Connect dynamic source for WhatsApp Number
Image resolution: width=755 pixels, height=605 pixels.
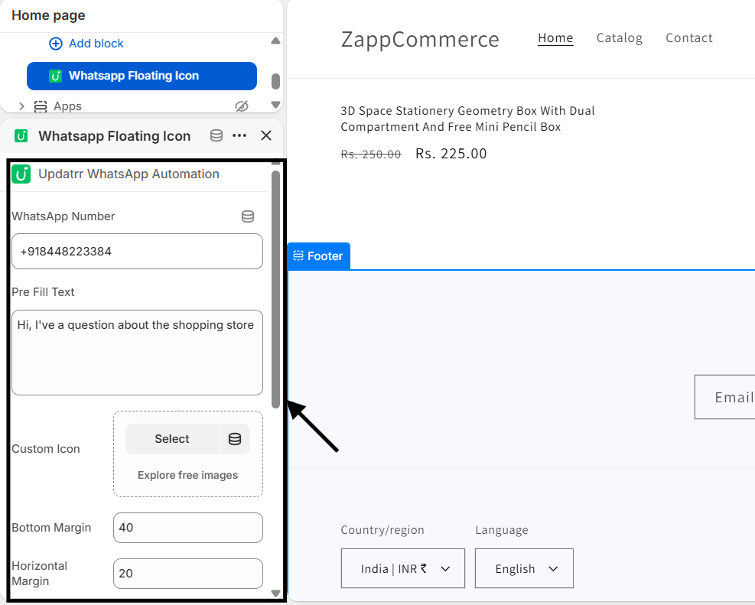click(x=248, y=216)
